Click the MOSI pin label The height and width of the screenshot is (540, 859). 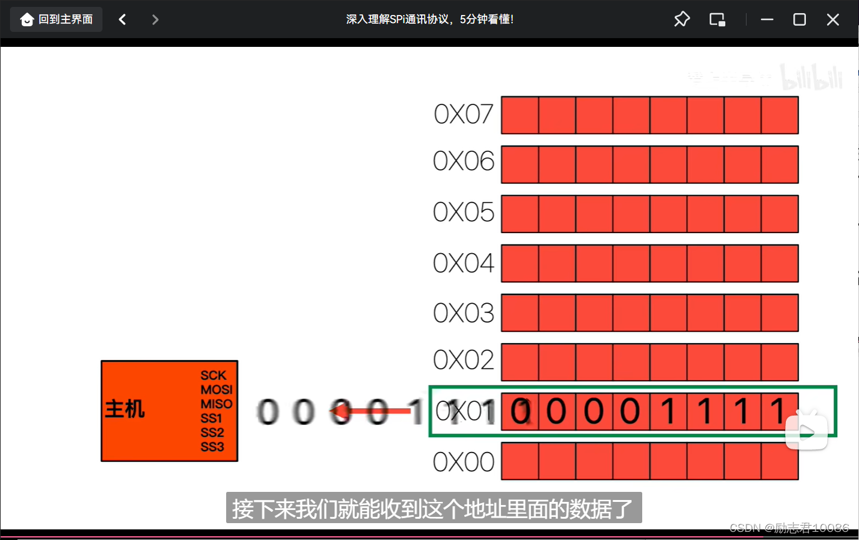216,390
